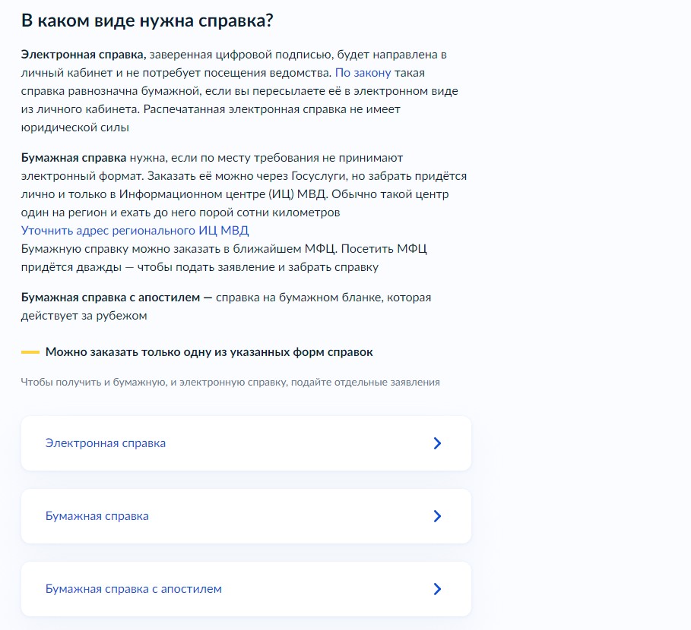Screen dimensions: 691x630
Task: Click the arrow on Электронная справка card
Action: click(x=437, y=443)
